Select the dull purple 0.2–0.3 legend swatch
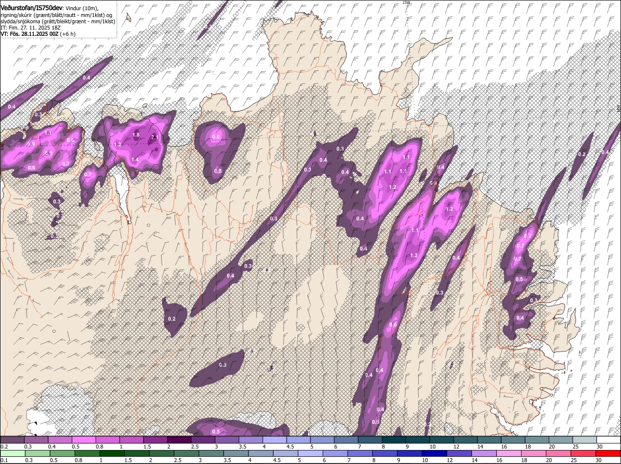621x464 pixels. coord(12,440)
